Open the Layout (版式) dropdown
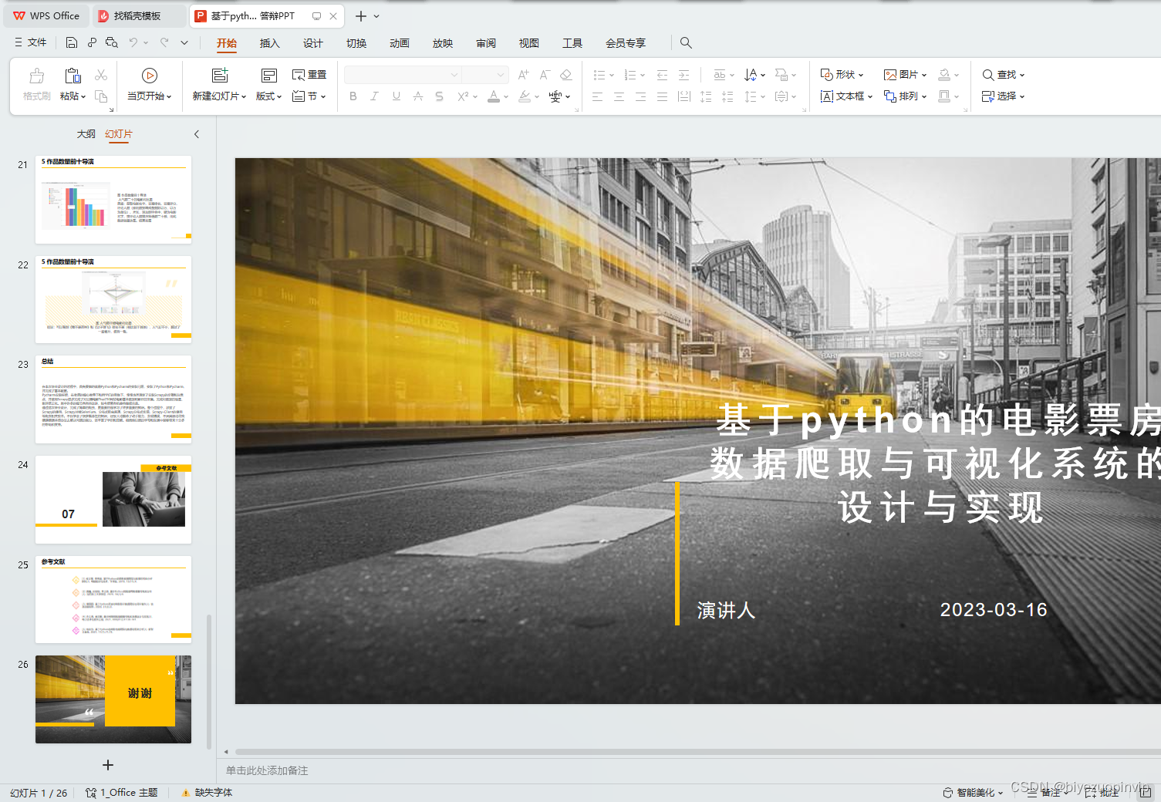1161x802 pixels. (x=268, y=96)
